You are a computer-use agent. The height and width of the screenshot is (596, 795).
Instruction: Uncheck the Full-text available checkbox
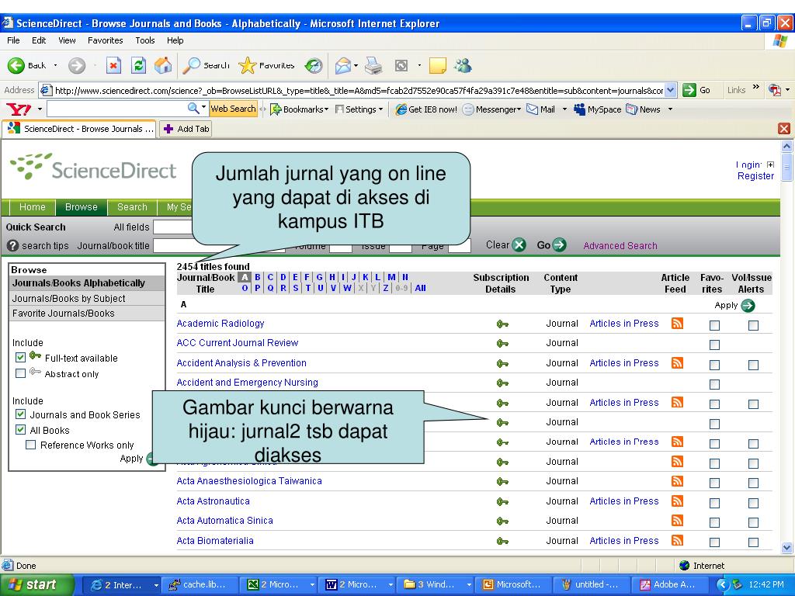[20, 357]
